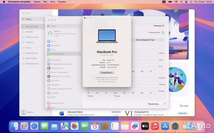Click Wi-Fi status icon in menu bar
Image resolution: width=214 pixels, height=133 pixels.
tap(176, 2)
